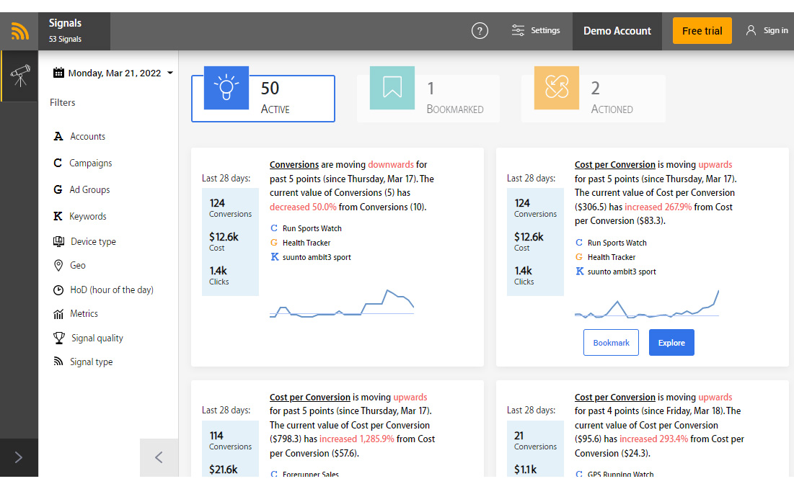Click the Ad Groups 'G' filter icon

point(58,189)
